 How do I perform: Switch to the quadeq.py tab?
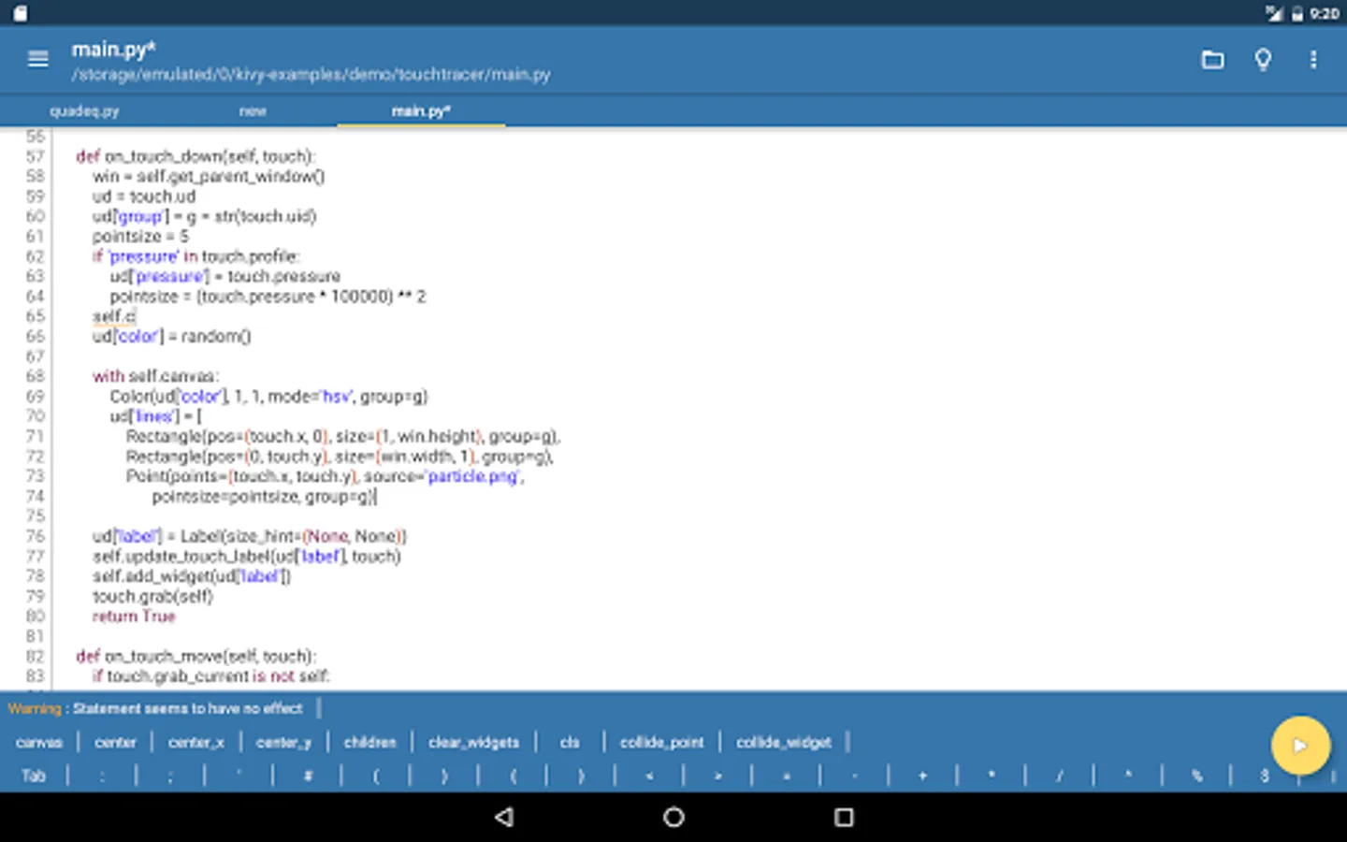[84, 110]
